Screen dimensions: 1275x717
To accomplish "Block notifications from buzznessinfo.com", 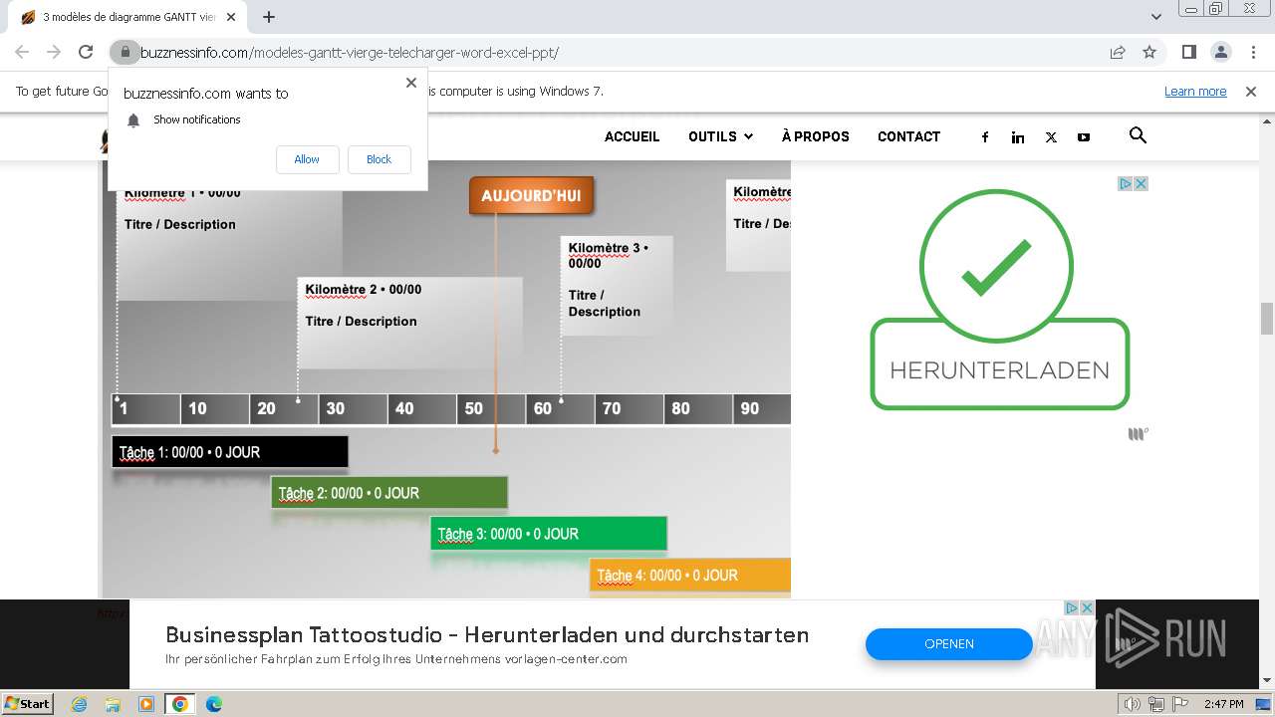I will [379, 159].
